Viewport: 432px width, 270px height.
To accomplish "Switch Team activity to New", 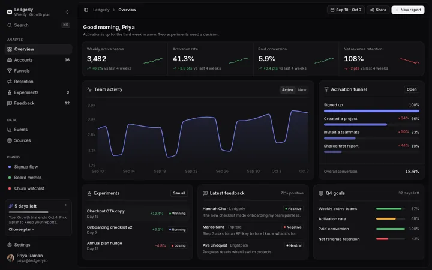I will [302, 90].
